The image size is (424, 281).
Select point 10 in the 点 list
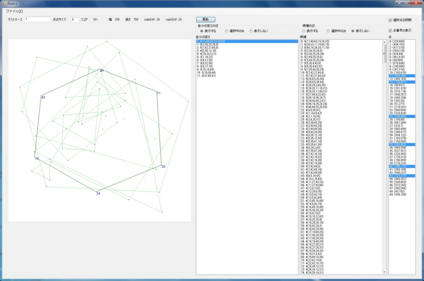click(x=402, y=72)
